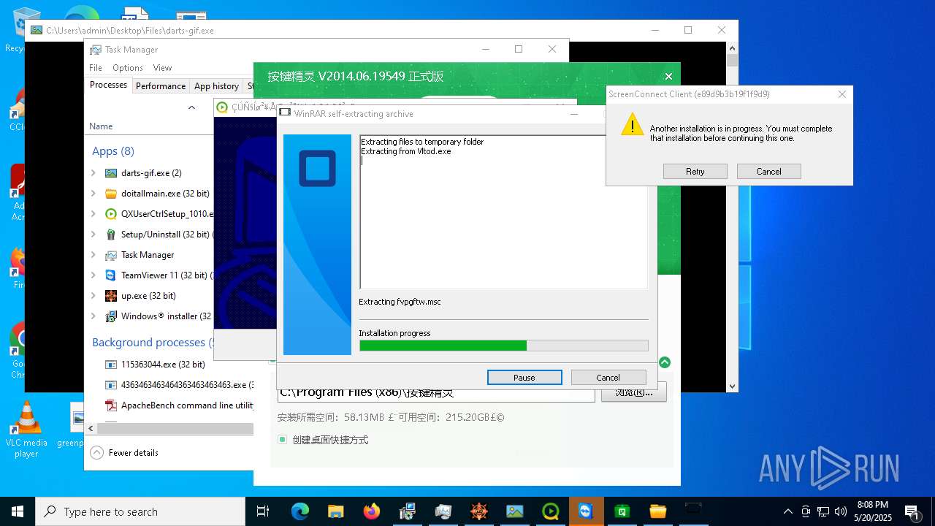This screenshot has height=526, width=935.
Task: Click the up.exe process icon
Action: click(x=111, y=296)
